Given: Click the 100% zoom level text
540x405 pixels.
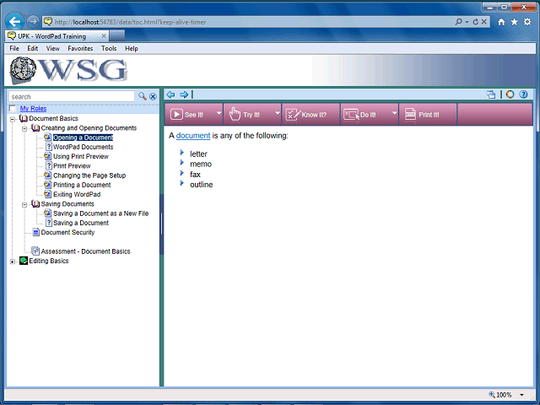Looking at the screenshot, I should 505,395.
